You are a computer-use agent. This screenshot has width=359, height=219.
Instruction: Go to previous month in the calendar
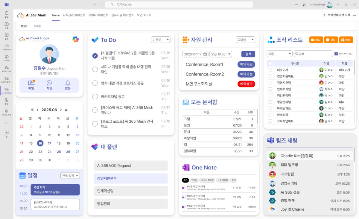[x=38, y=110]
